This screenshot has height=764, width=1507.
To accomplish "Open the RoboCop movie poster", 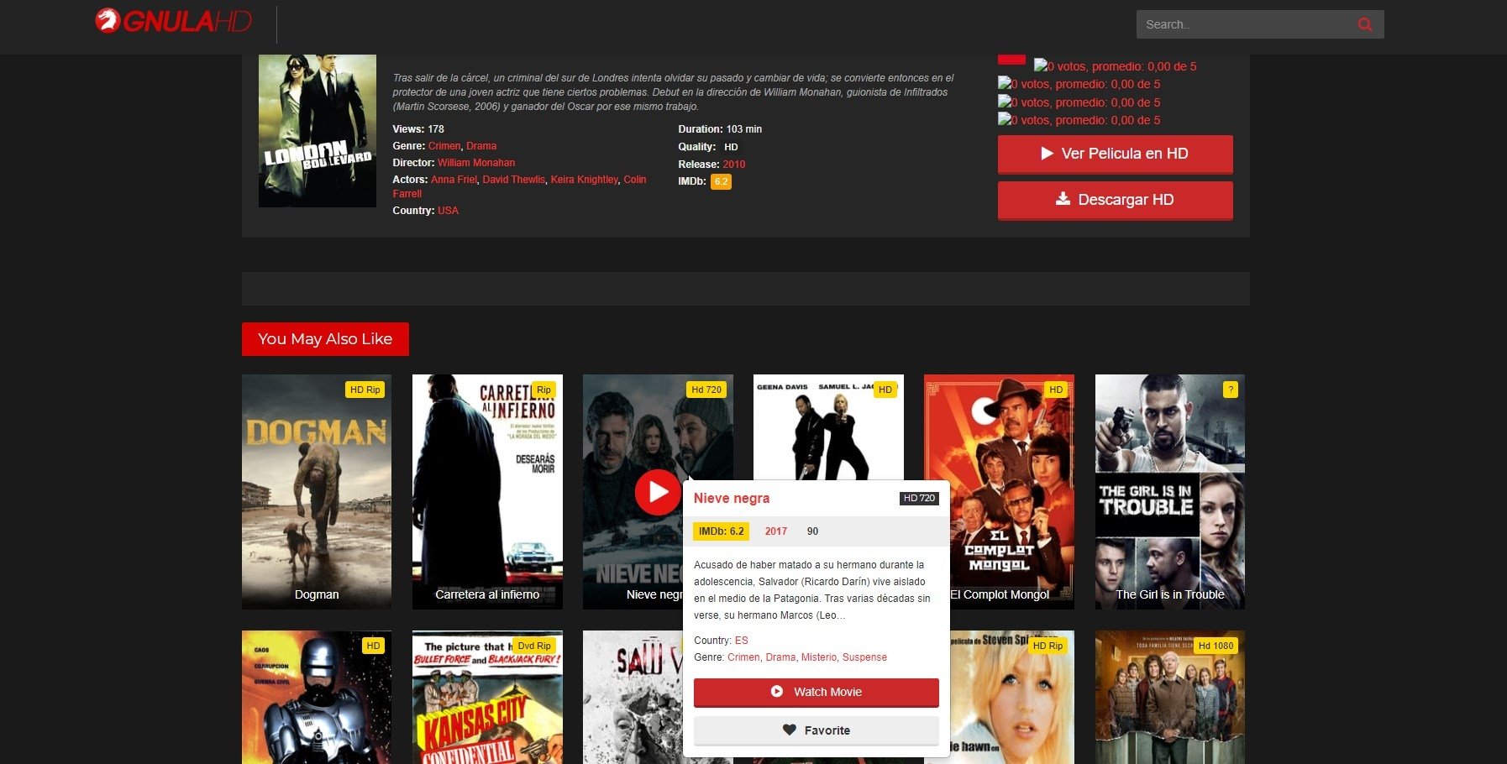I will [x=317, y=698].
